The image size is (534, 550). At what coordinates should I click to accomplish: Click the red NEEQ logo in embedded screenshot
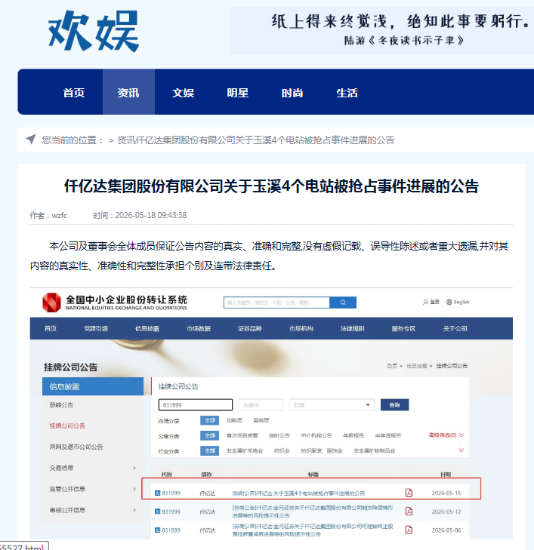pyautogui.click(x=51, y=303)
